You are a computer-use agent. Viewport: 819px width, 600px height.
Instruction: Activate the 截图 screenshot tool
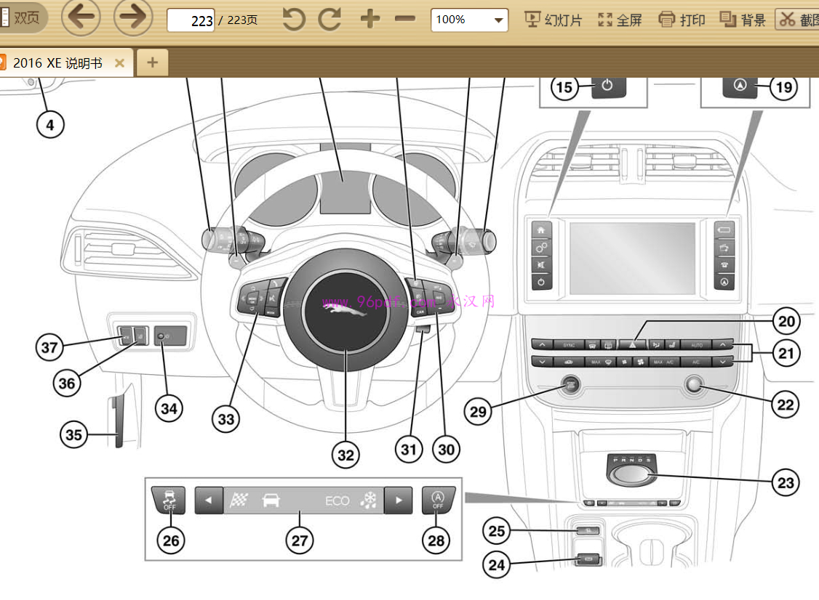coord(799,20)
